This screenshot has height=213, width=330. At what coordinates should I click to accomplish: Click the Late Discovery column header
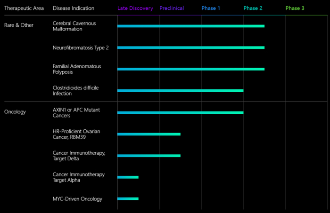[135, 8]
